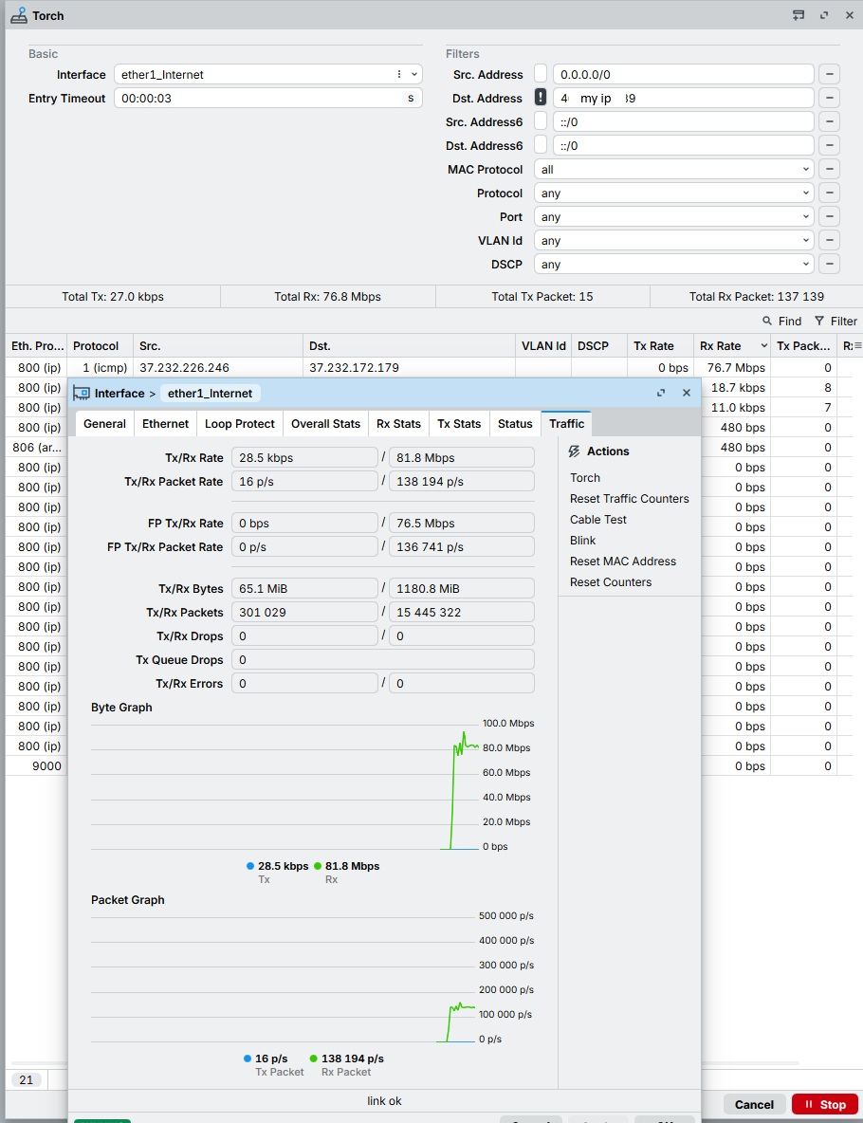Click the Torch window icon in title bar
Viewport: 863px width, 1123px height.
(19, 15)
